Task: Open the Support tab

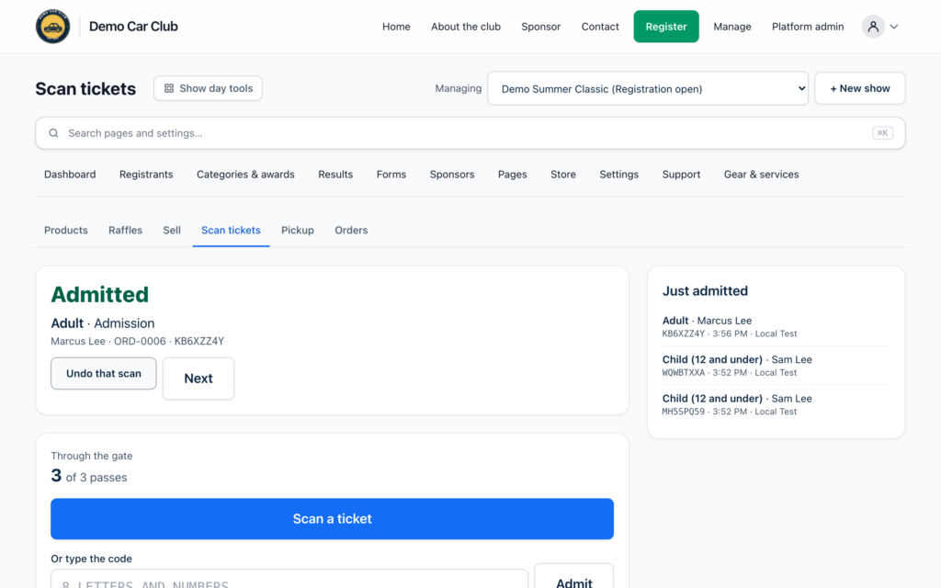Action: [681, 175]
